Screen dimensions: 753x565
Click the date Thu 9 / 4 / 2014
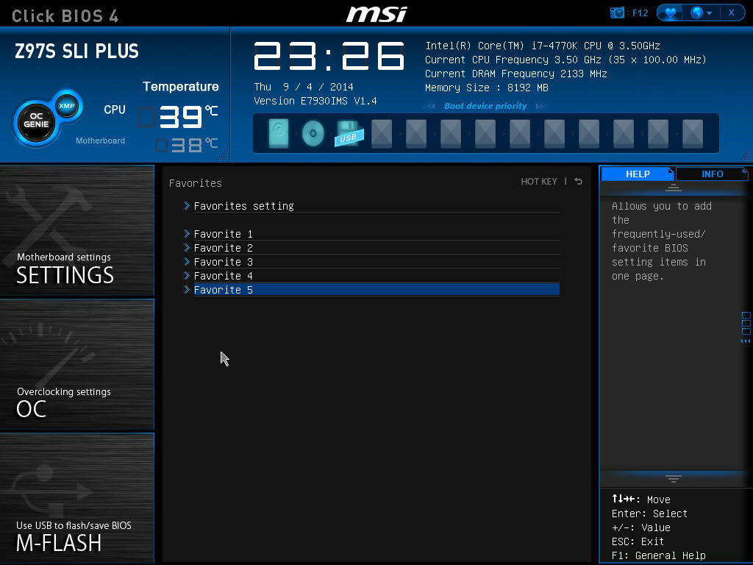[304, 87]
